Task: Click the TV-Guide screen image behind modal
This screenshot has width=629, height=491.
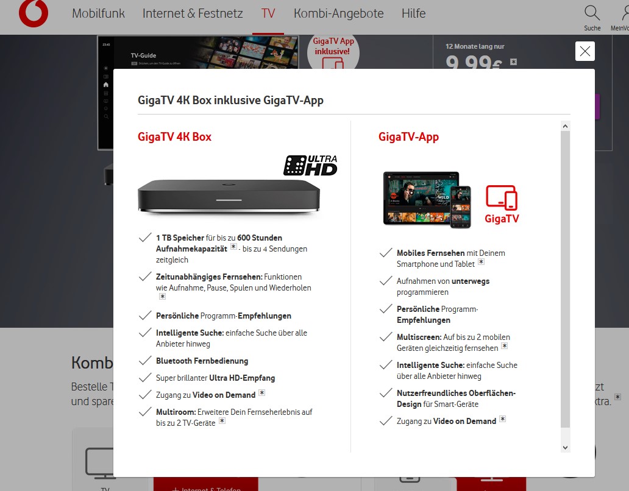Action: click(x=199, y=52)
